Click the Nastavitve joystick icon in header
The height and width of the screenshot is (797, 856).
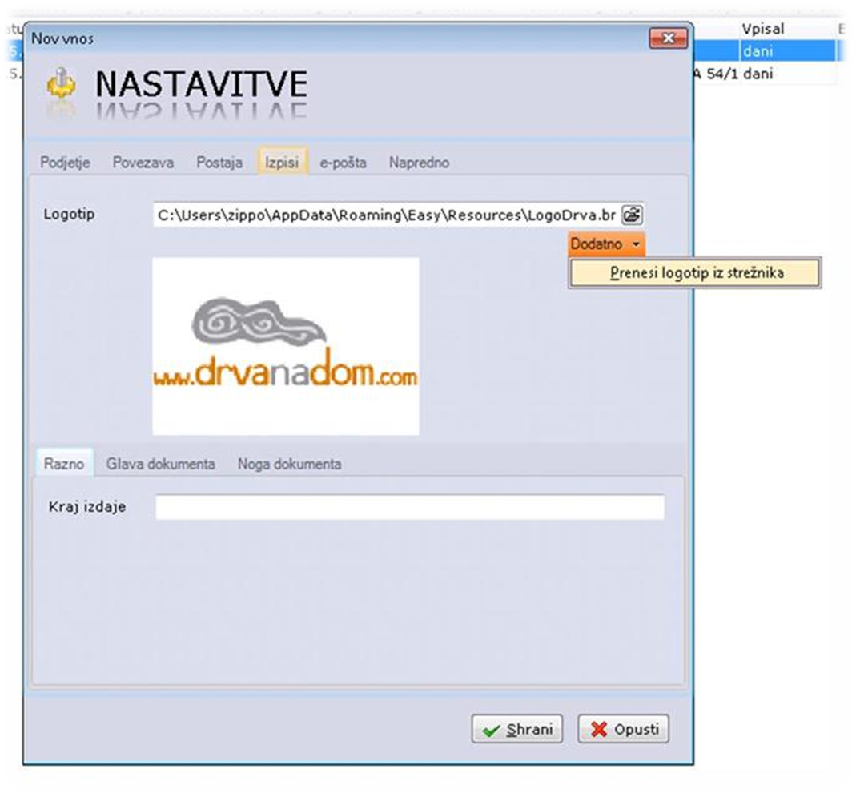pyautogui.click(x=61, y=85)
